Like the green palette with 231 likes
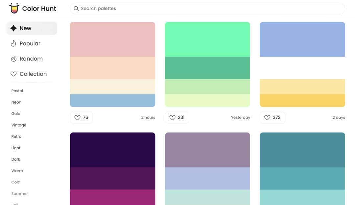This screenshot has width=355, height=205. click(177, 117)
